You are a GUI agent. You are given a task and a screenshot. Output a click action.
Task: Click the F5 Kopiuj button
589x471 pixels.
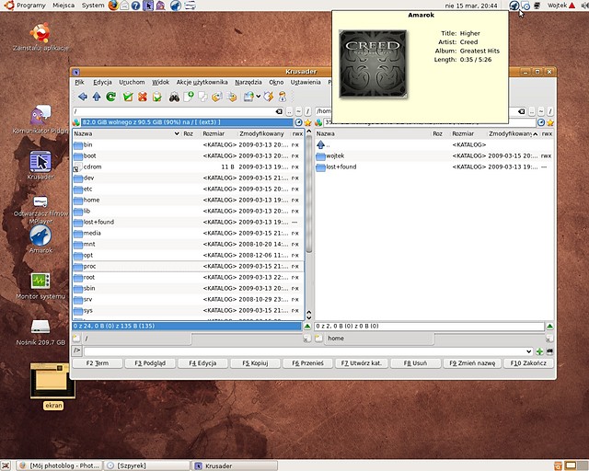click(x=255, y=363)
